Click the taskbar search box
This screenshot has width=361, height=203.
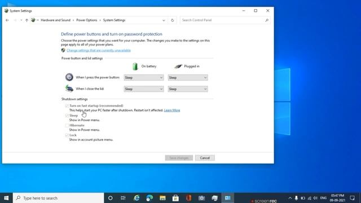point(59,198)
